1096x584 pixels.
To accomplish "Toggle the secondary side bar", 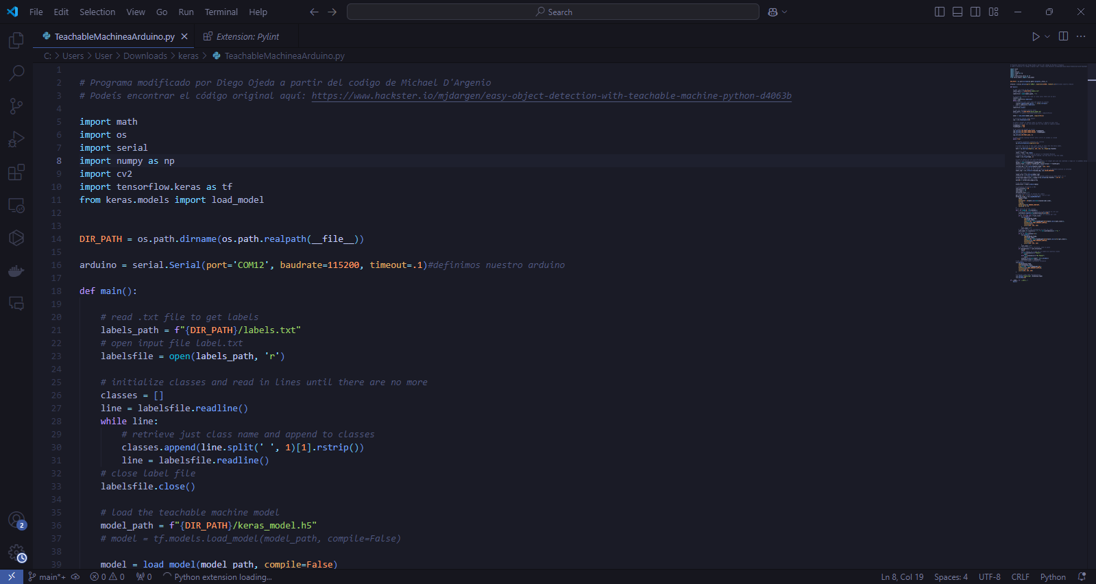I will pos(975,12).
